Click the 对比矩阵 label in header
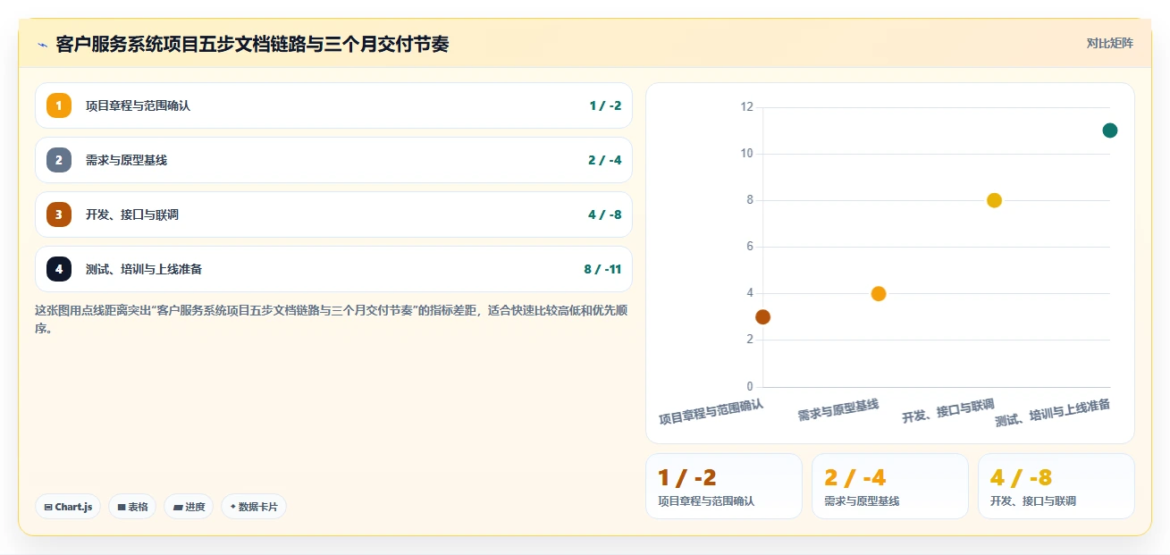The width and height of the screenshot is (1170, 555). pos(1110,43)
